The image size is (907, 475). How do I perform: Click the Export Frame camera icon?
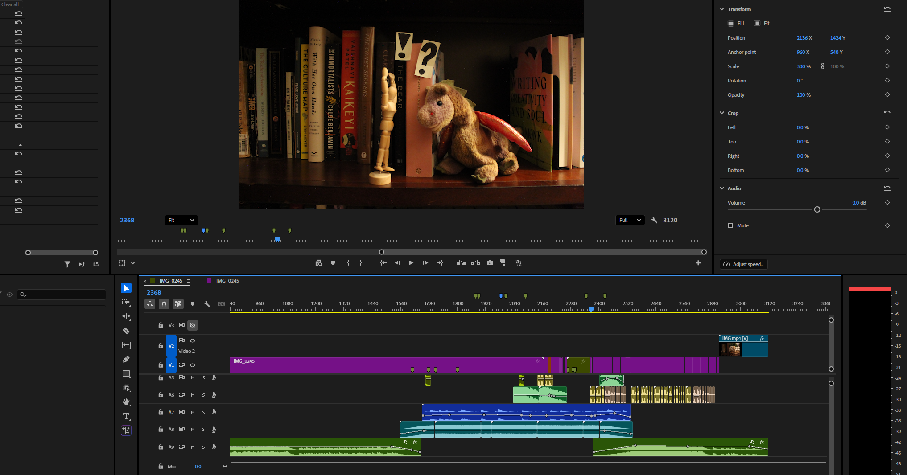tap(490, 263)
